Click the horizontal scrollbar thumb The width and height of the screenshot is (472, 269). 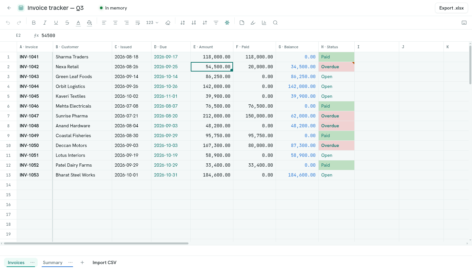pos(96,243)
